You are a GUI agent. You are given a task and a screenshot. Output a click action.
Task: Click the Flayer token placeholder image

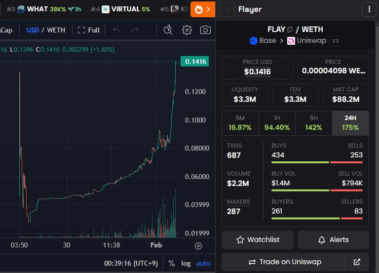[227, 9]
